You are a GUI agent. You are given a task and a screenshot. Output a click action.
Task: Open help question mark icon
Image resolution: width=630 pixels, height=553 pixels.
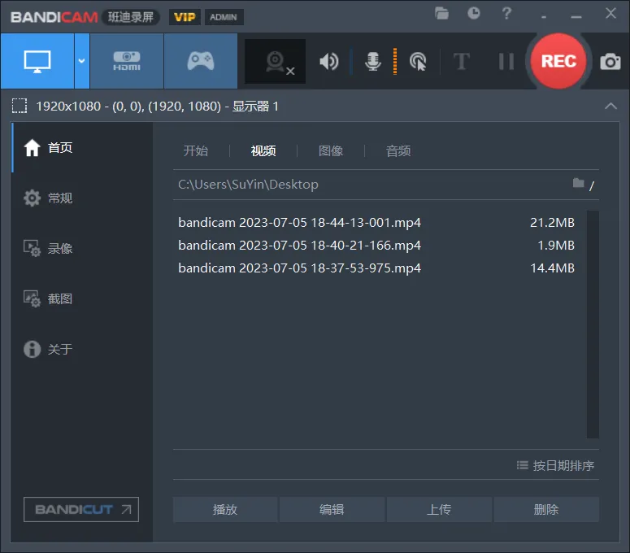[506, 13]
